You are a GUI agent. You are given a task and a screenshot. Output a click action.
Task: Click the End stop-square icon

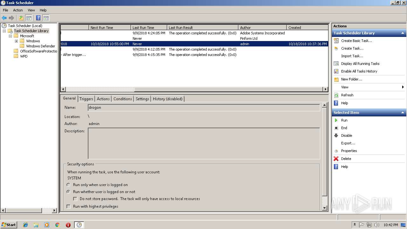pos(336,128)
